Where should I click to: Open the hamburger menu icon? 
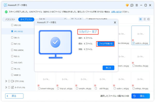[137, 5]
